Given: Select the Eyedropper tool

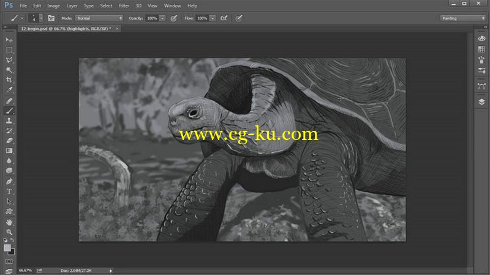Looking at the screenshot, I should pos(9,90).
